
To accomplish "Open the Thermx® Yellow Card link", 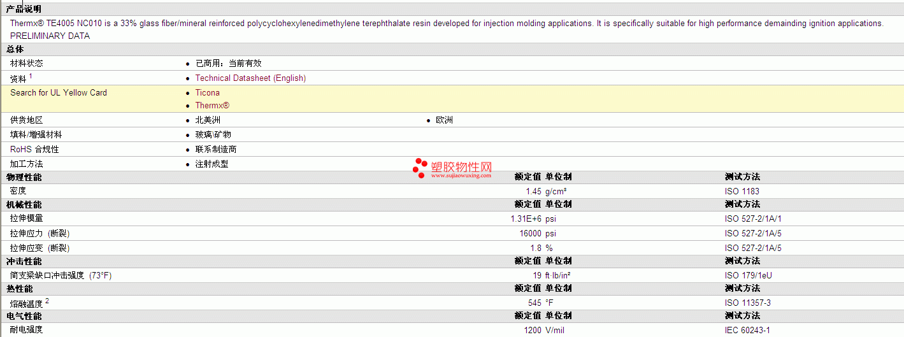I will pyautogui.click(x=212, y=105).
